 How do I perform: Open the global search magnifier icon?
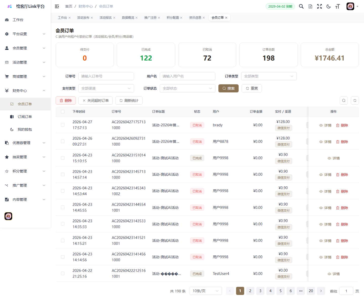click(x=301, y=6)
